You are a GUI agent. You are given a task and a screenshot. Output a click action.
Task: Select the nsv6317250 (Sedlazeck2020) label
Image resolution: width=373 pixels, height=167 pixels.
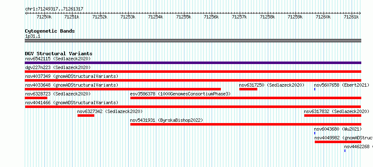(x=272, y=85)
